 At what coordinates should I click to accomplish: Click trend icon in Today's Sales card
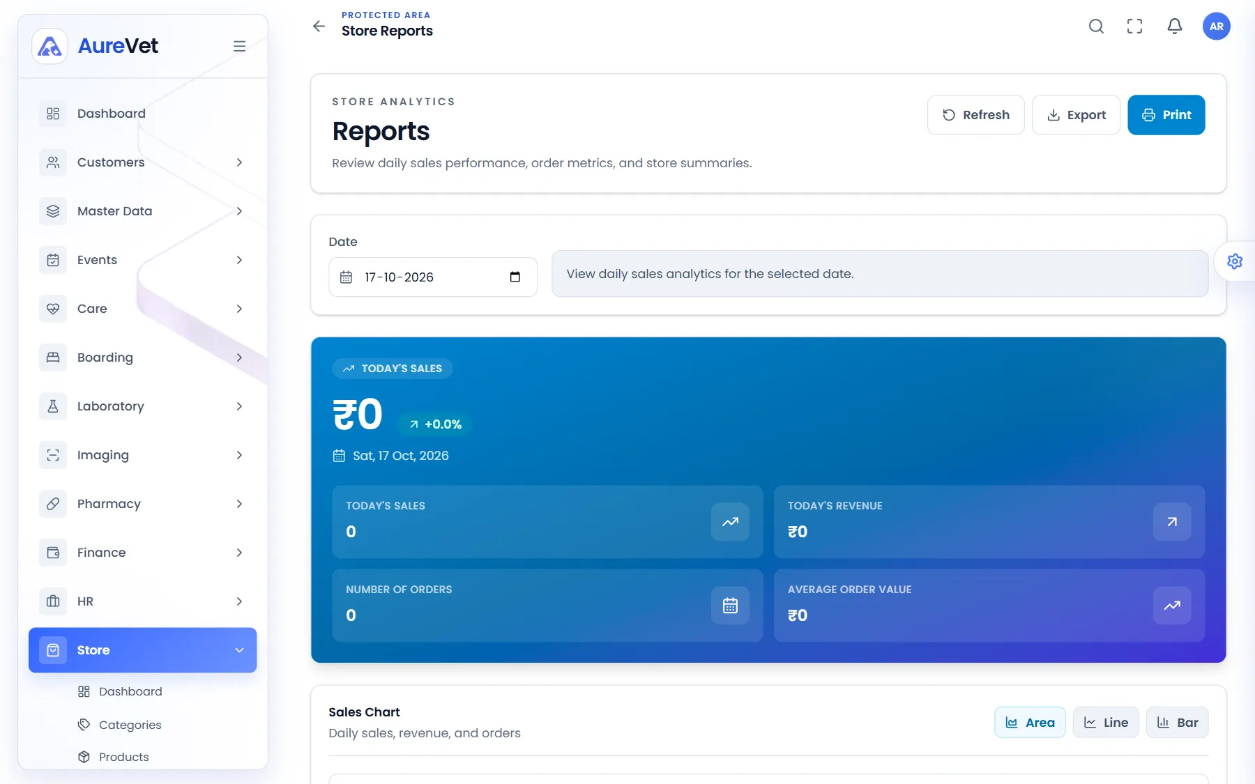[730, 522]
